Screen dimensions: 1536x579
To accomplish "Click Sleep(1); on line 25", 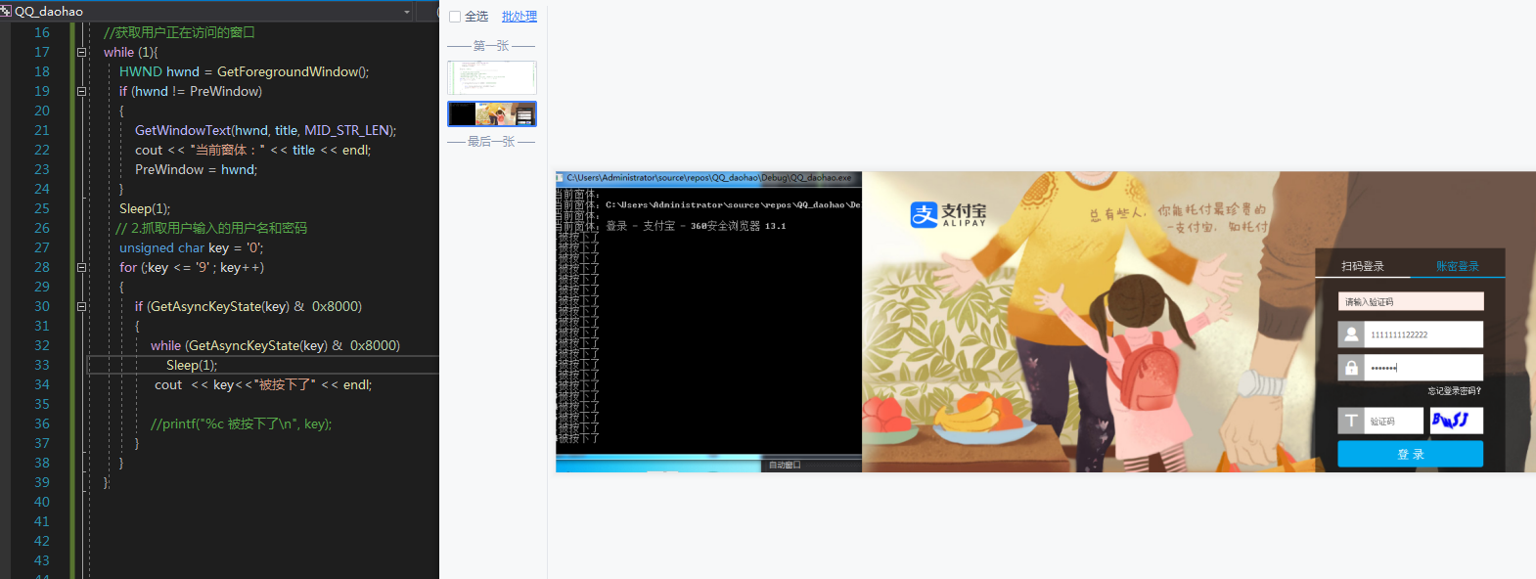I will pos(145,208).
